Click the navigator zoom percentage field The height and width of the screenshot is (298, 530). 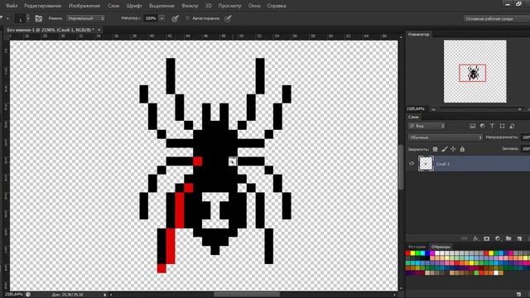click(x=416, y=108)
